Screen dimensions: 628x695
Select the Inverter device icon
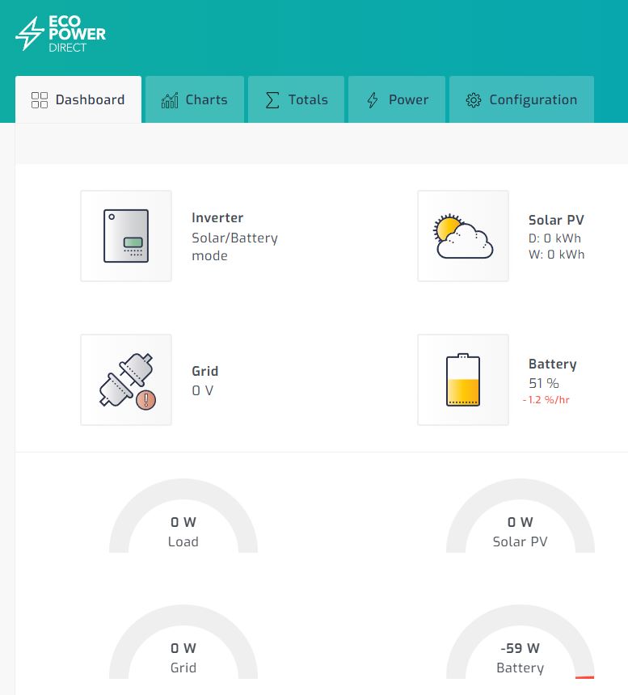click(x=126, y=236)
